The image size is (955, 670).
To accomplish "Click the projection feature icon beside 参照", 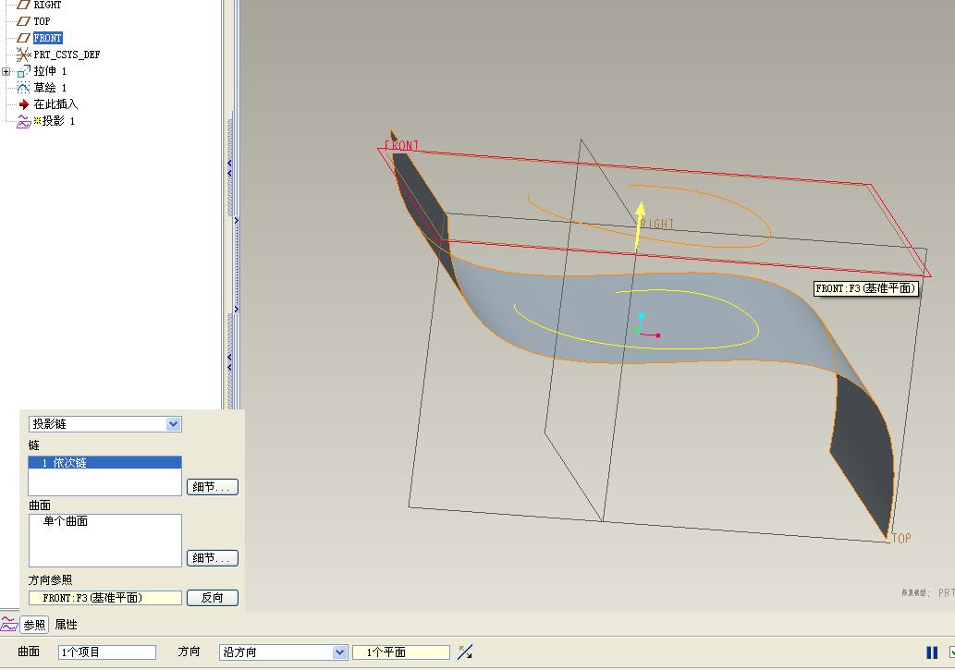I will pyautogui.click(x=8, y=625).
